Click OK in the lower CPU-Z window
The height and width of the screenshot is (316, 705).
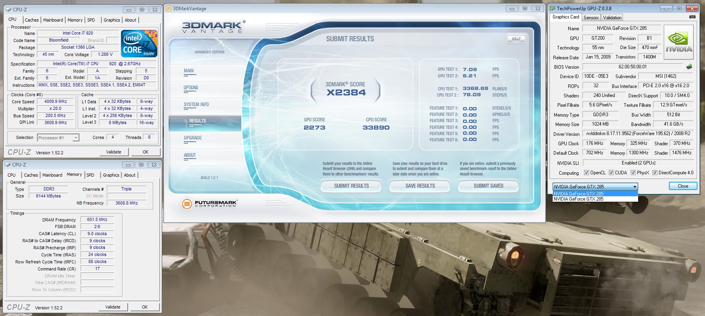[x=145, y=307]
